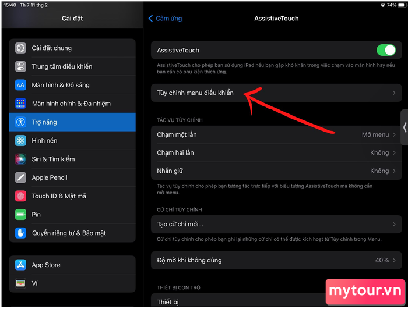Pull out the slide-over edge handle
This screenshot has height=309, width=408.
click(x=405, y=127)
